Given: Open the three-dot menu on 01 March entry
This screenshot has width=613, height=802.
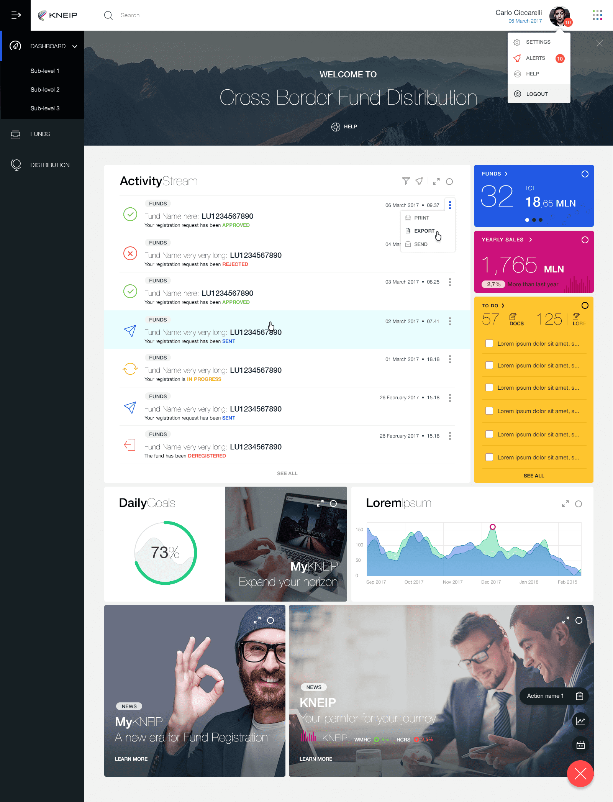Looking at the screenshot, I should [450, 359].
